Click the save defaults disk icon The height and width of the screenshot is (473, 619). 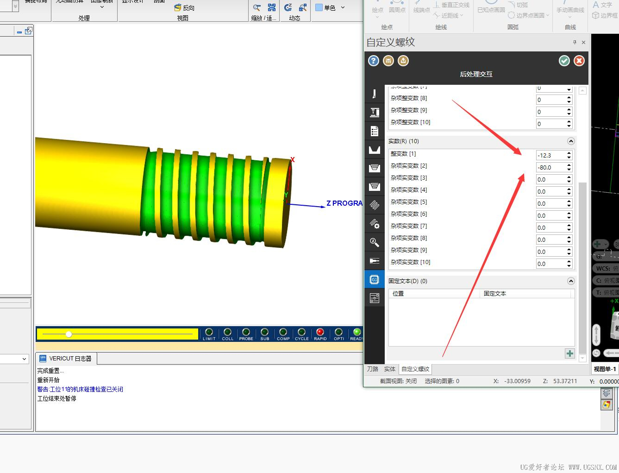388,61
